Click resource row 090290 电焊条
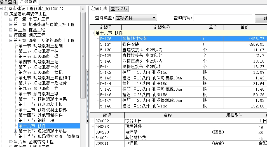The width and height of the screenshot is (267, 147). [181, 132]
